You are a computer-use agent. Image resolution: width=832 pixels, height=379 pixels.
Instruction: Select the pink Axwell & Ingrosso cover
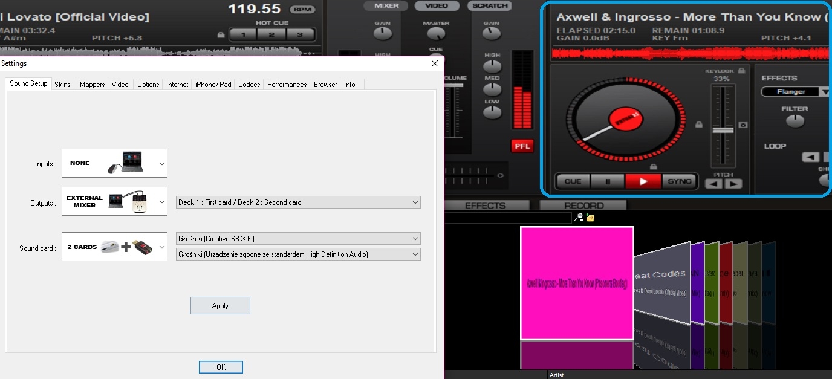click(x=577, y=283)
